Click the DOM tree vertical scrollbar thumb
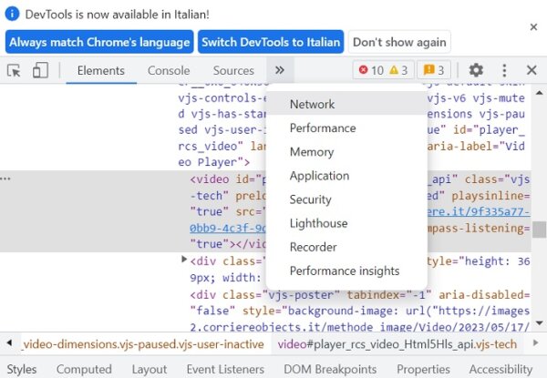 click(x=539, y=230)
